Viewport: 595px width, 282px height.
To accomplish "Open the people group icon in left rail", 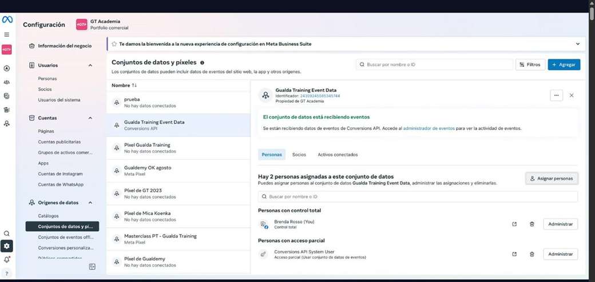I will point(6,82).
